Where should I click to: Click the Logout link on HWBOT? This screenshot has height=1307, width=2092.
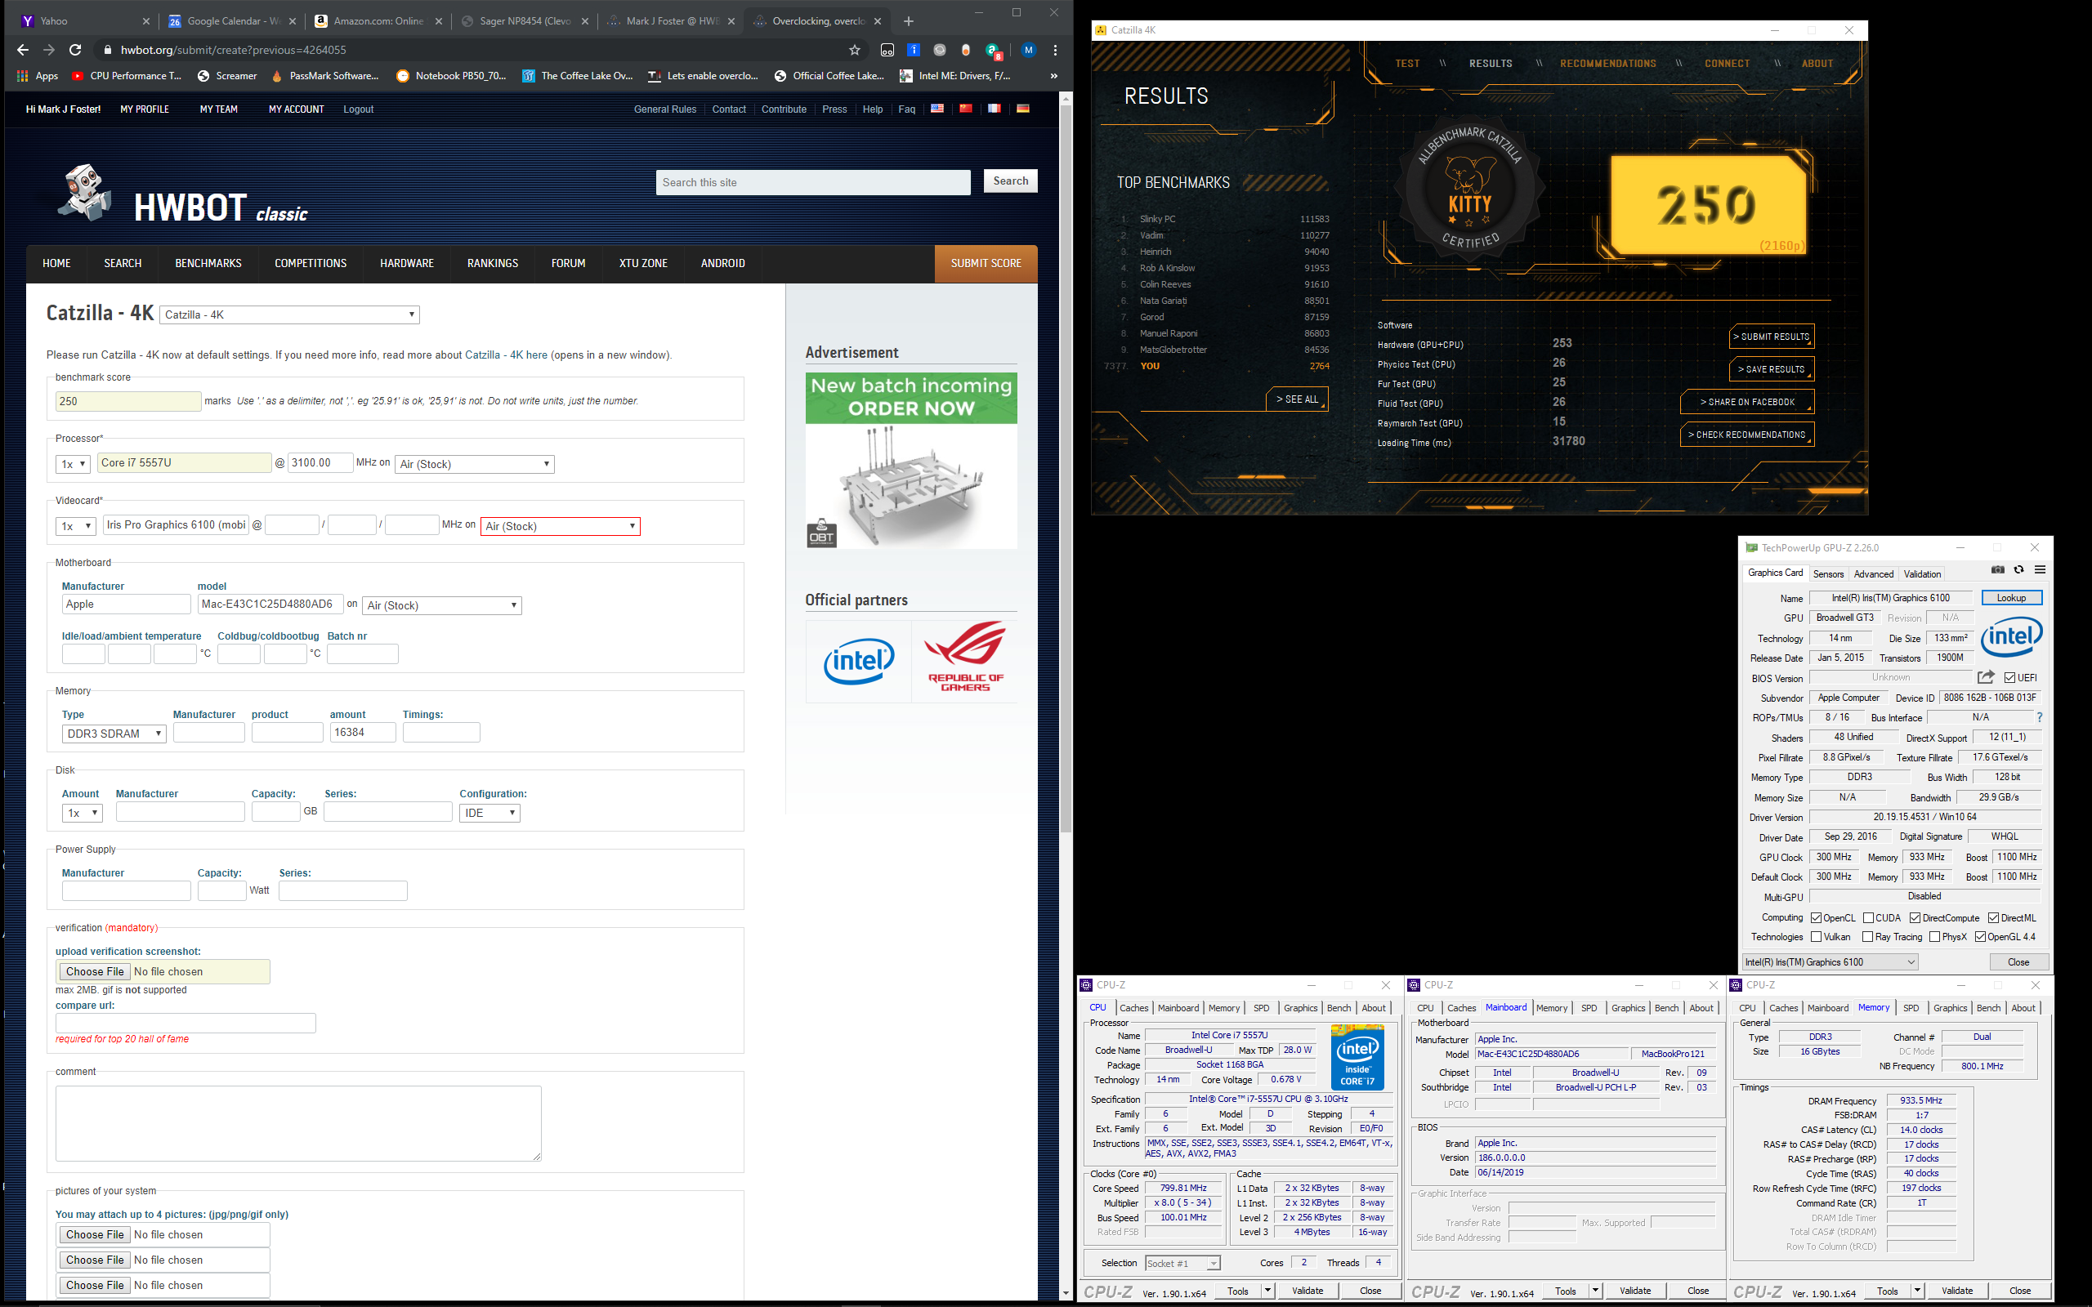point(358,109)
